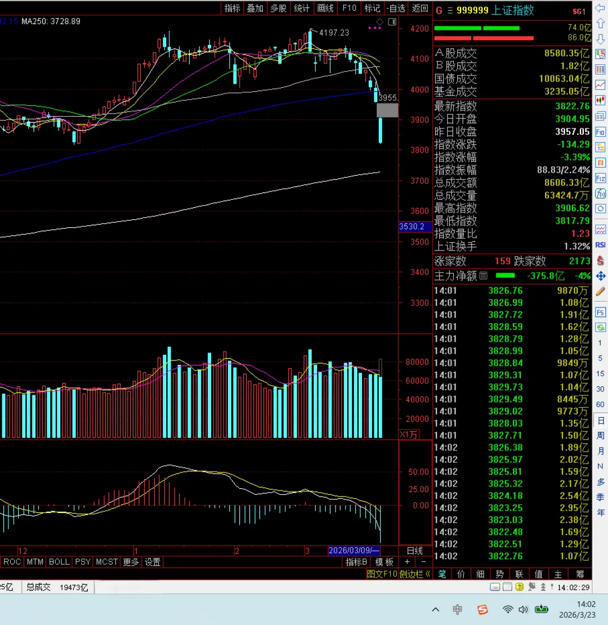Switch to the MCST indicator tab
This screenshot has width=608, height=625.
pyautogui.click(x=107, y=562)
